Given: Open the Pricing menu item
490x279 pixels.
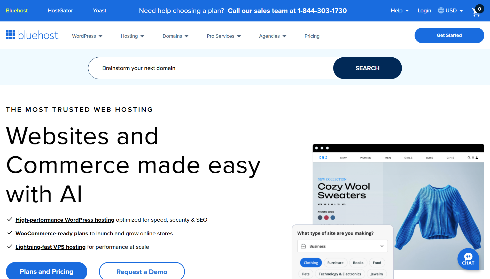Looking at the screenshot, I should point(312,36).
